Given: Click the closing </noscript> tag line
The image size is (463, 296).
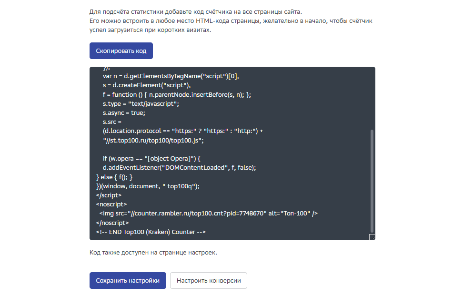Looking at the screenshot, I should click(112, 223).
